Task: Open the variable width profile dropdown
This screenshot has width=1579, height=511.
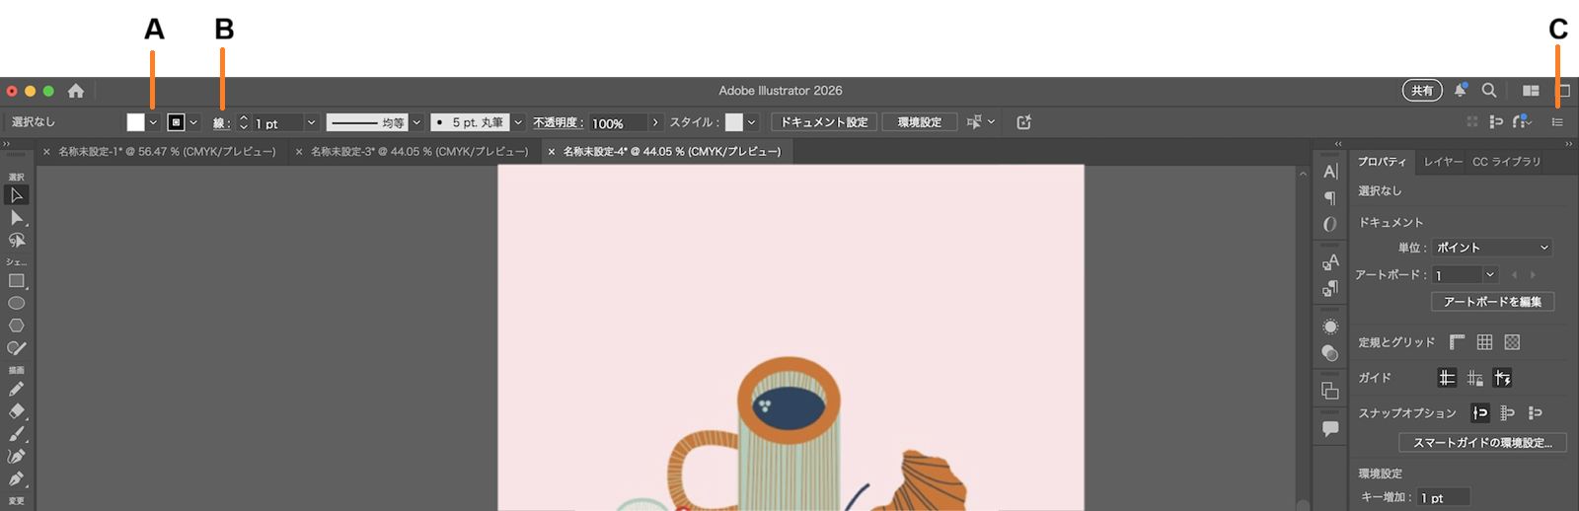Action: 416,123
